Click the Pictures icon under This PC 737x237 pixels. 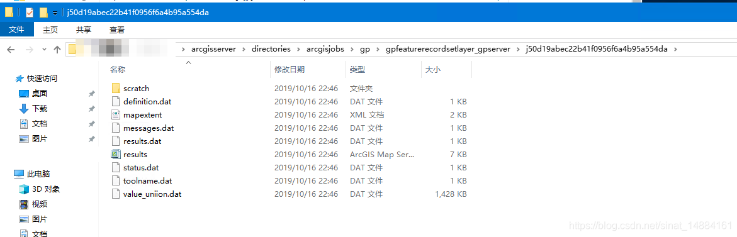(x=24, y=219)
